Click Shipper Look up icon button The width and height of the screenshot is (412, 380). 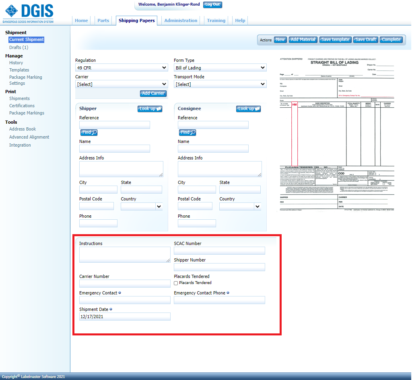(x=150, y=109)
